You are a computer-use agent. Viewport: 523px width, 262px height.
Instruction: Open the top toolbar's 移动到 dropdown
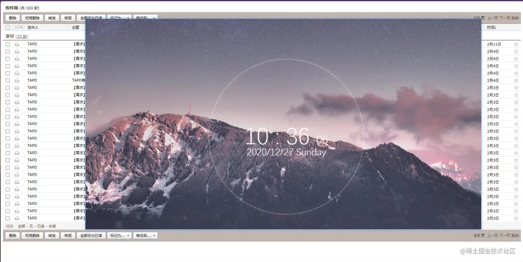click(x=145, y=17)
